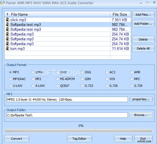
Task: Sort by the File Name column header
Action: [57, 14]
